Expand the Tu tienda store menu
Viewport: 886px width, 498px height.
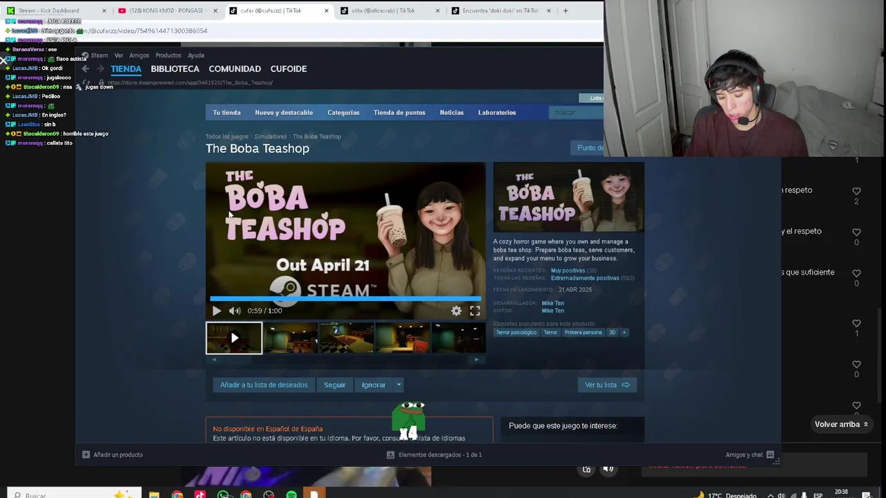227,112
